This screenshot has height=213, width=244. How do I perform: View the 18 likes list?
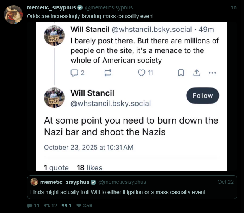click(89, 168)
